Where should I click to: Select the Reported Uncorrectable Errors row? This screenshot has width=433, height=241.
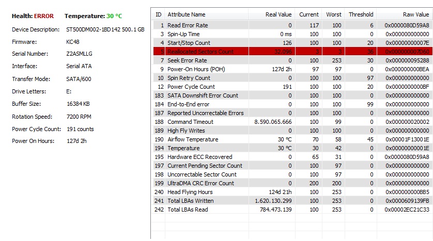(292, 113)
